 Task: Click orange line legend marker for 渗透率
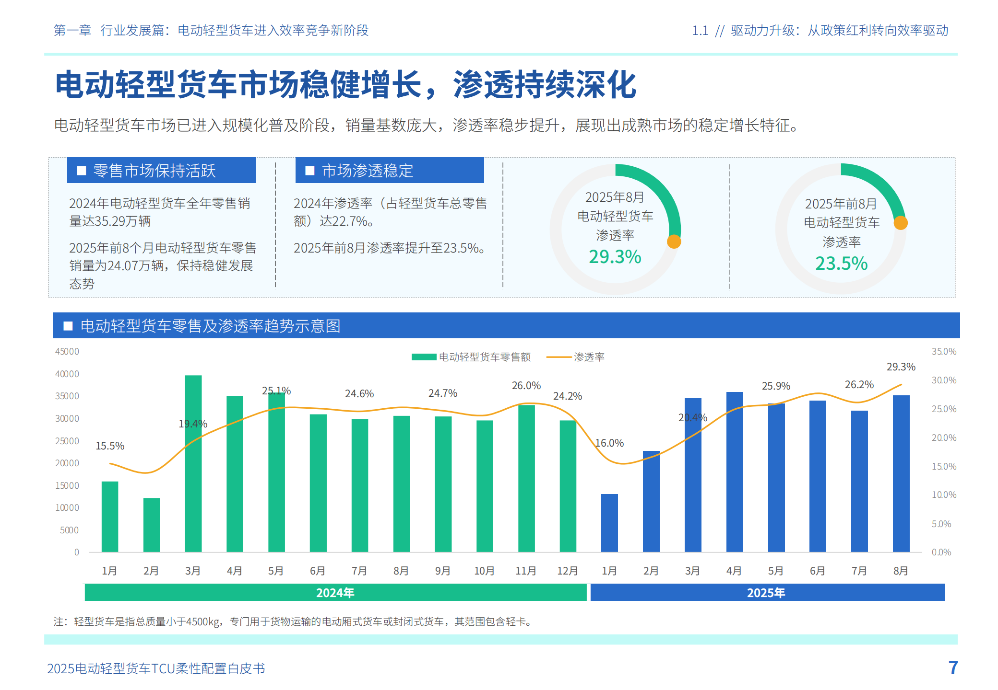pos(558,357)
